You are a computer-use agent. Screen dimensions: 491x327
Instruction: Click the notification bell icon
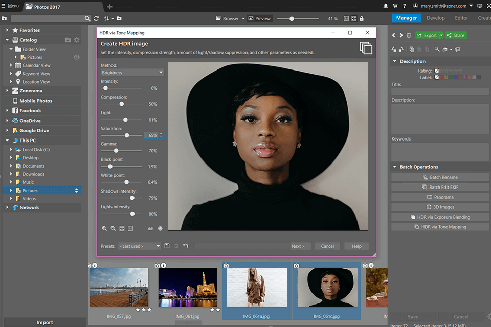click(385, 6)
